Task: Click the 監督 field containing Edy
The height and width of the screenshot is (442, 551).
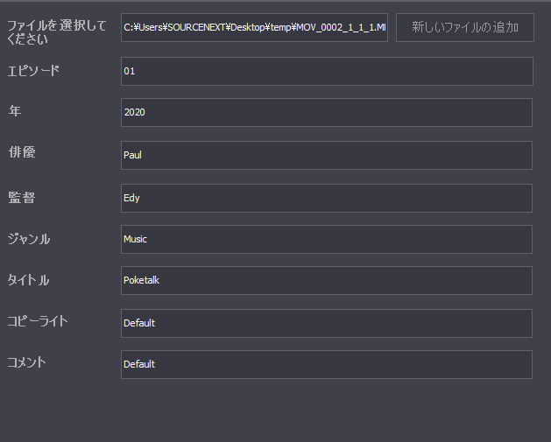Action: click(326, 198)
